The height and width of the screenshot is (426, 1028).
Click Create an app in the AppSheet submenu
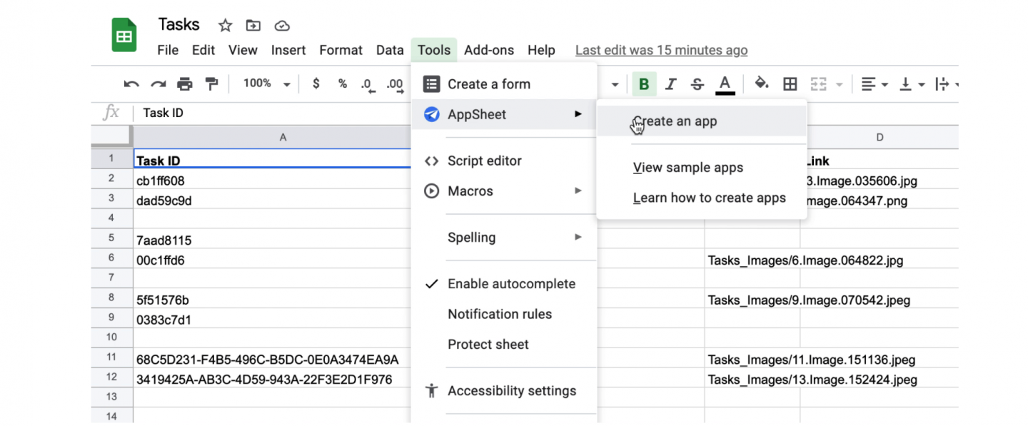(674, 121)
